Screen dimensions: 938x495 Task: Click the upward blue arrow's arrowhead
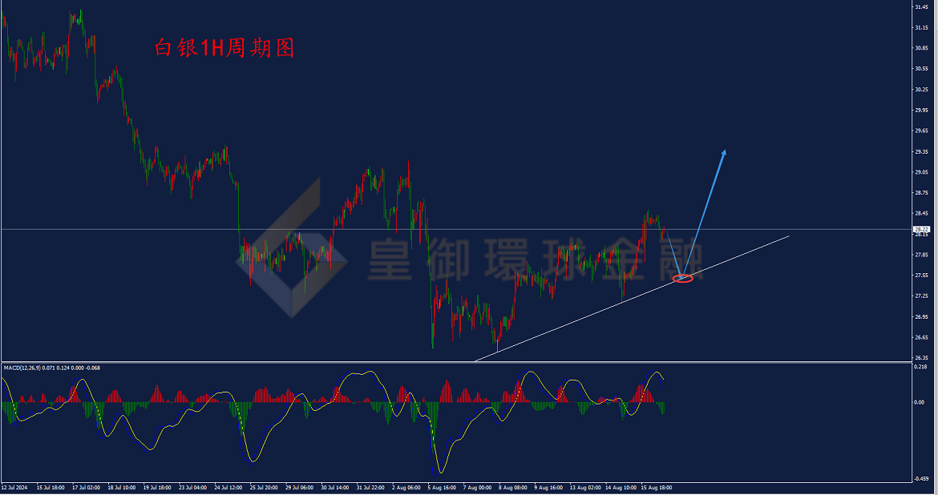click(724, 153)
